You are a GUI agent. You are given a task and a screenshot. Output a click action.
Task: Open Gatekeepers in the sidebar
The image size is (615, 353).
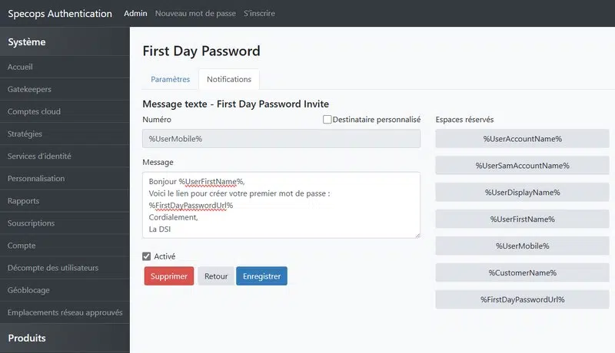[x=29, y=89]
